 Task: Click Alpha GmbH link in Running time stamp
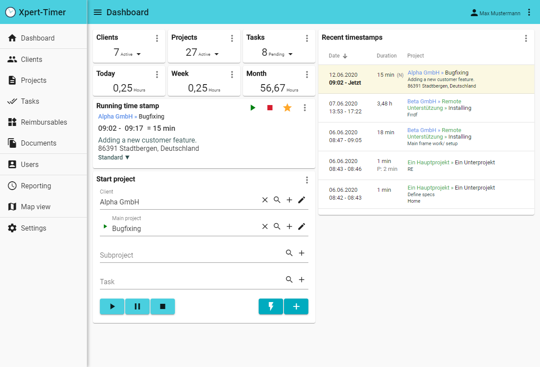(x=115, y=116)
